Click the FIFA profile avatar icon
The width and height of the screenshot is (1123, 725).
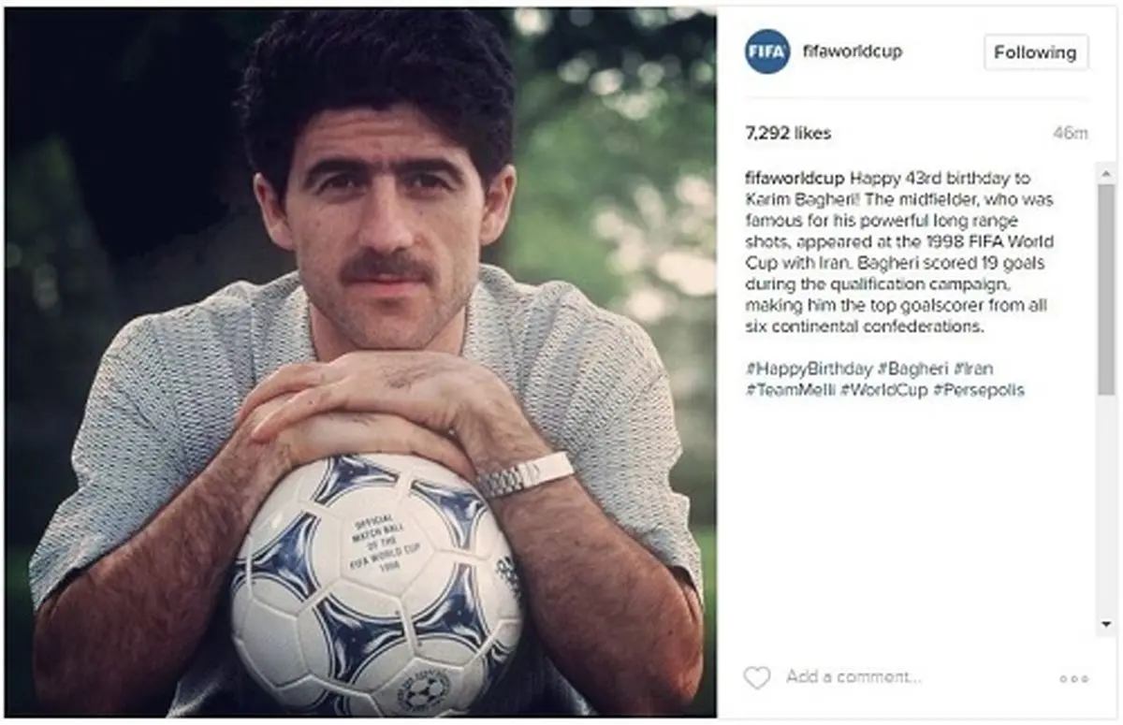767,52
